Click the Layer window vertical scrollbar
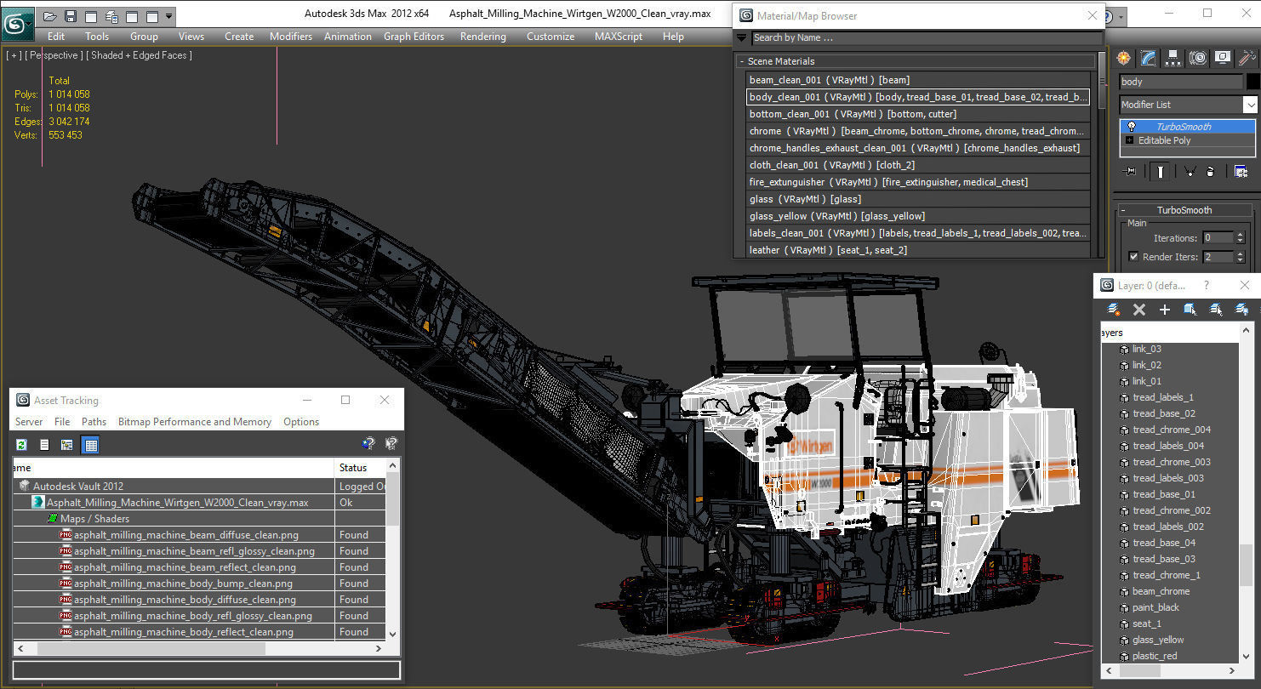 (1246, 566)
